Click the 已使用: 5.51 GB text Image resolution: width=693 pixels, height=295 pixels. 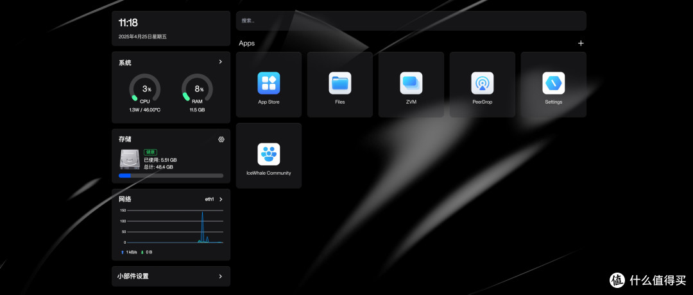click(x=160, y=160)
